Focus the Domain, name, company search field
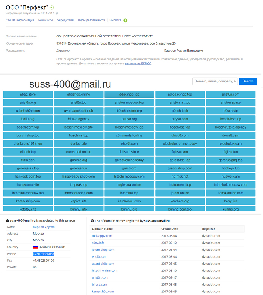This screenshot has height=295, width=263. coord(215,81)
